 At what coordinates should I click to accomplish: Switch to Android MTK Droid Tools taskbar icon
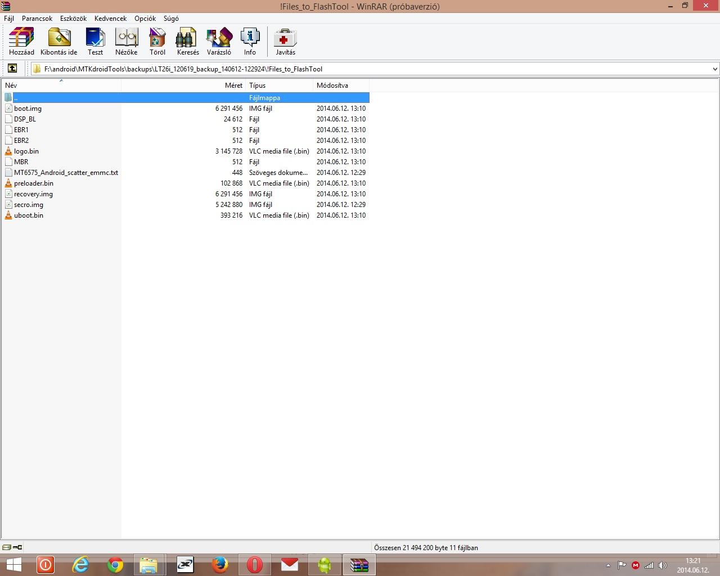[325, 565]
